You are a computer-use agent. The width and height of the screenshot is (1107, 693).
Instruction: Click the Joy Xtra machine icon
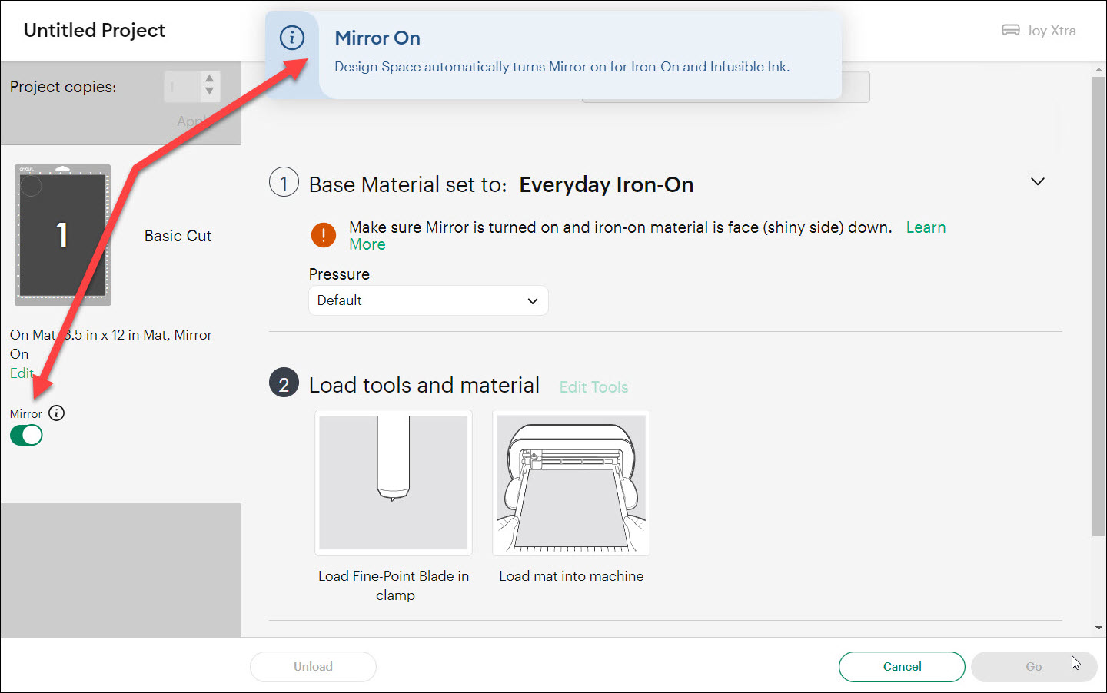tap(1010, 31)
